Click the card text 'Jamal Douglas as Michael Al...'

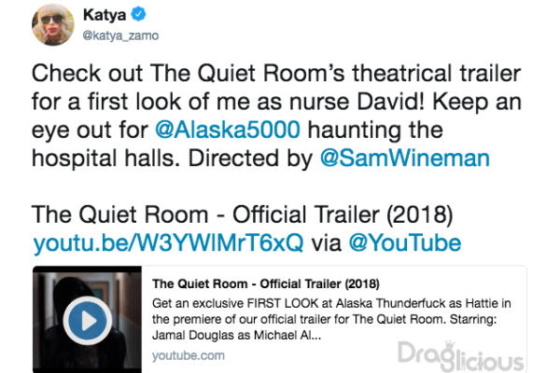pos(236,335)
